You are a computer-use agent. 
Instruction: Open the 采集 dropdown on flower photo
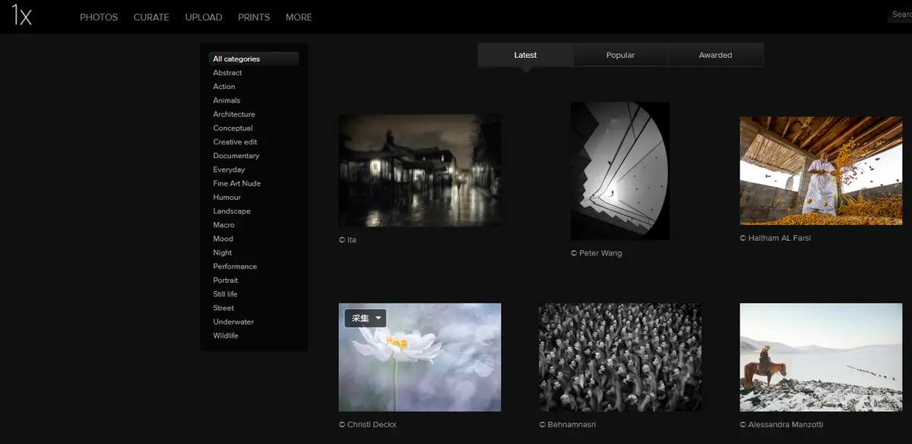[x=366, y=319]
